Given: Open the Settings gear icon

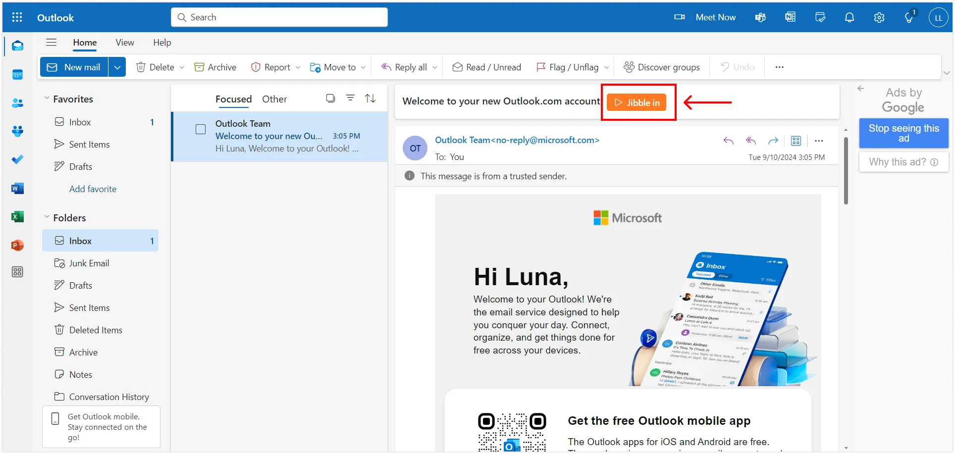Looking at the screenshot, I should click(879, 18).
